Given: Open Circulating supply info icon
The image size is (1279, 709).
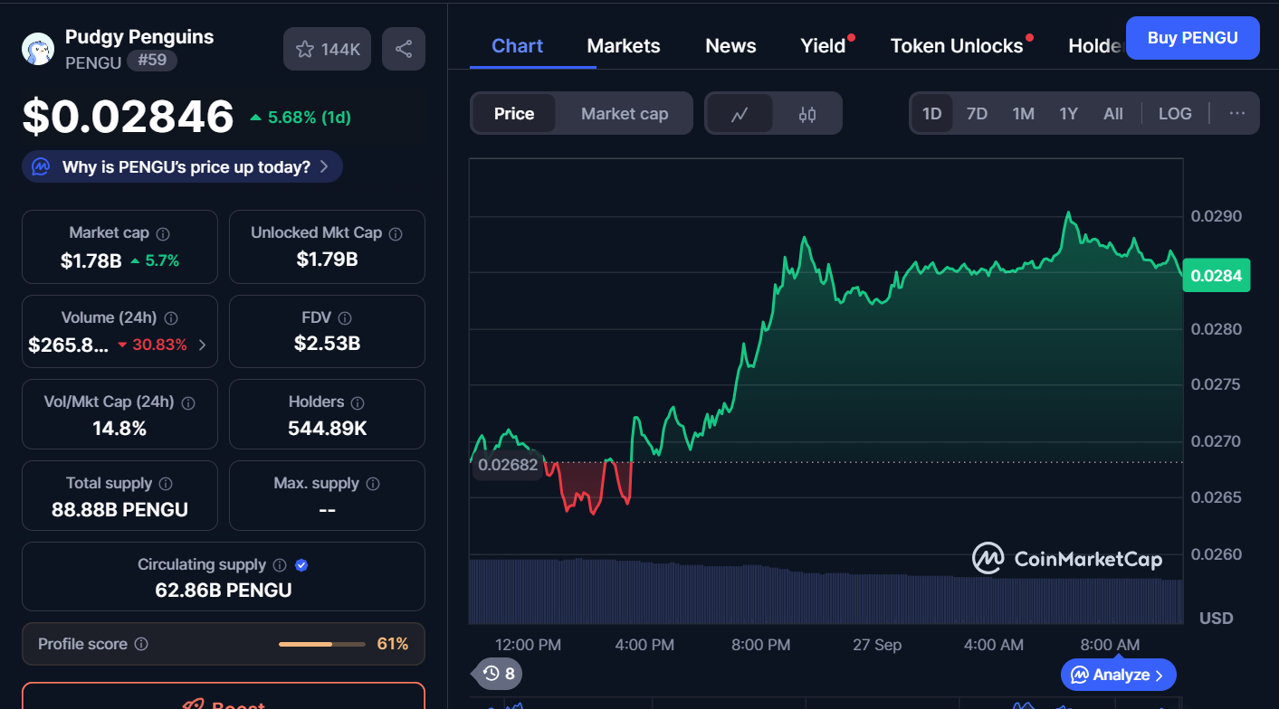Looking at the screenshot, I should (280, 565).
